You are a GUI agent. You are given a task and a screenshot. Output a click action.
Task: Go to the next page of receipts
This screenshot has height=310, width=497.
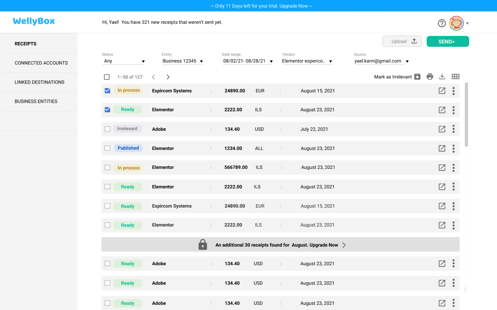[x=168, y=77]
